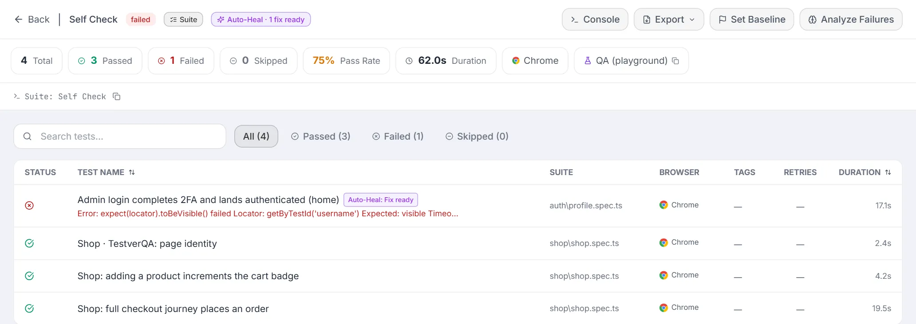Click the Suite badge
916x324 pixels.
click(x=183, y=20)
